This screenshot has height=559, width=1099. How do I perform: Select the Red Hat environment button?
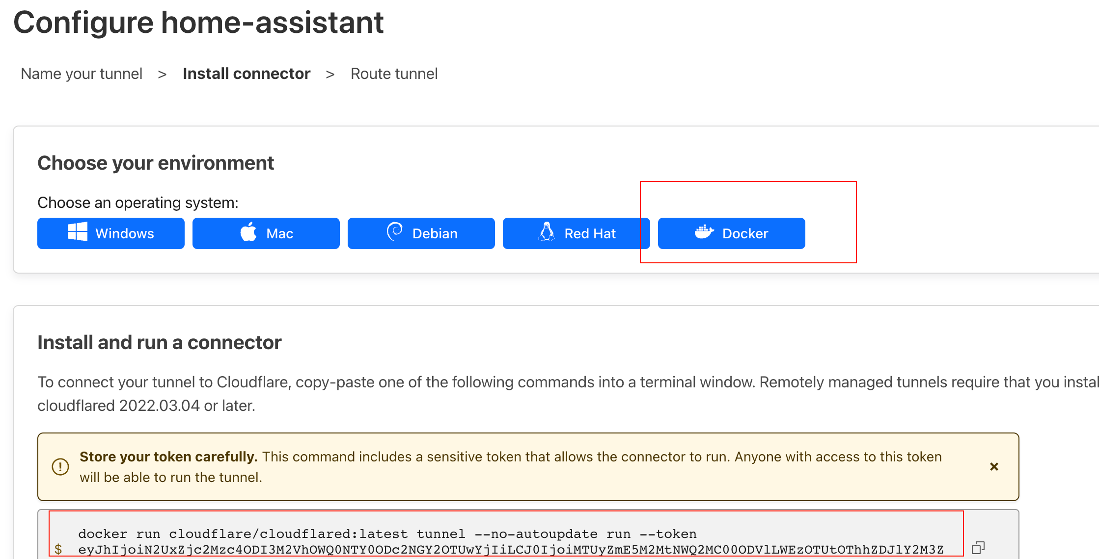pos(577,233)
